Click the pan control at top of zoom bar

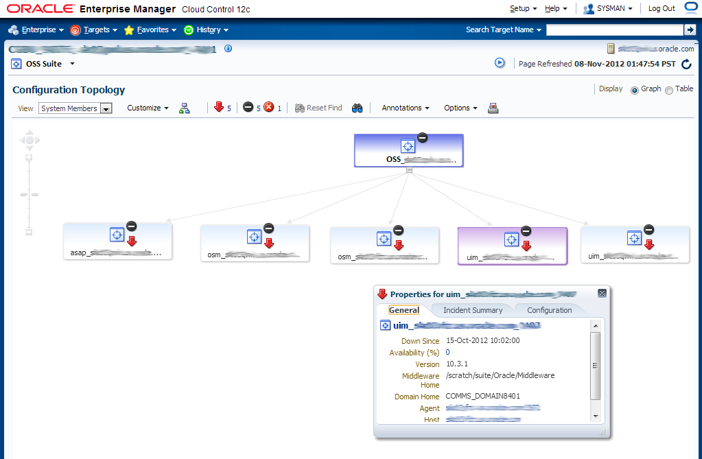pos(30,140)
